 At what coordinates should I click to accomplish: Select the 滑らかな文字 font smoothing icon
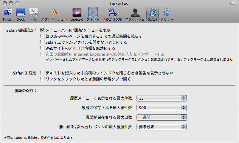[112, 12]
